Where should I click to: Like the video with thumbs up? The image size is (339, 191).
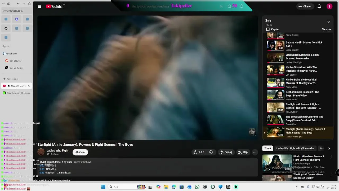(x=199, y=152)
